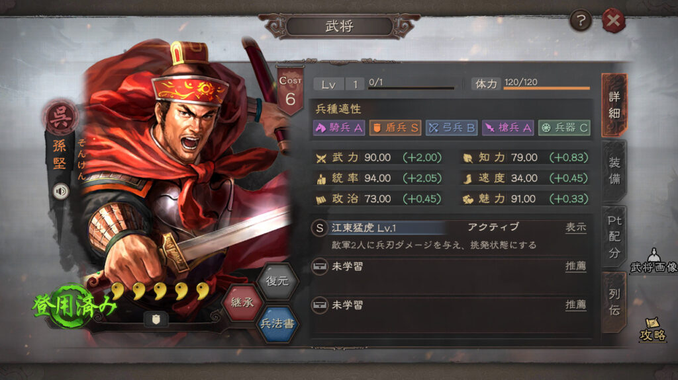The image size is (678, 380).
Task: Tap the shield icon below portrait
Action: click(x=156, y=320)
